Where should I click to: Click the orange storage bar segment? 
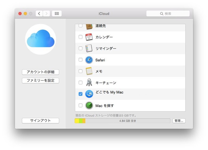84,121
